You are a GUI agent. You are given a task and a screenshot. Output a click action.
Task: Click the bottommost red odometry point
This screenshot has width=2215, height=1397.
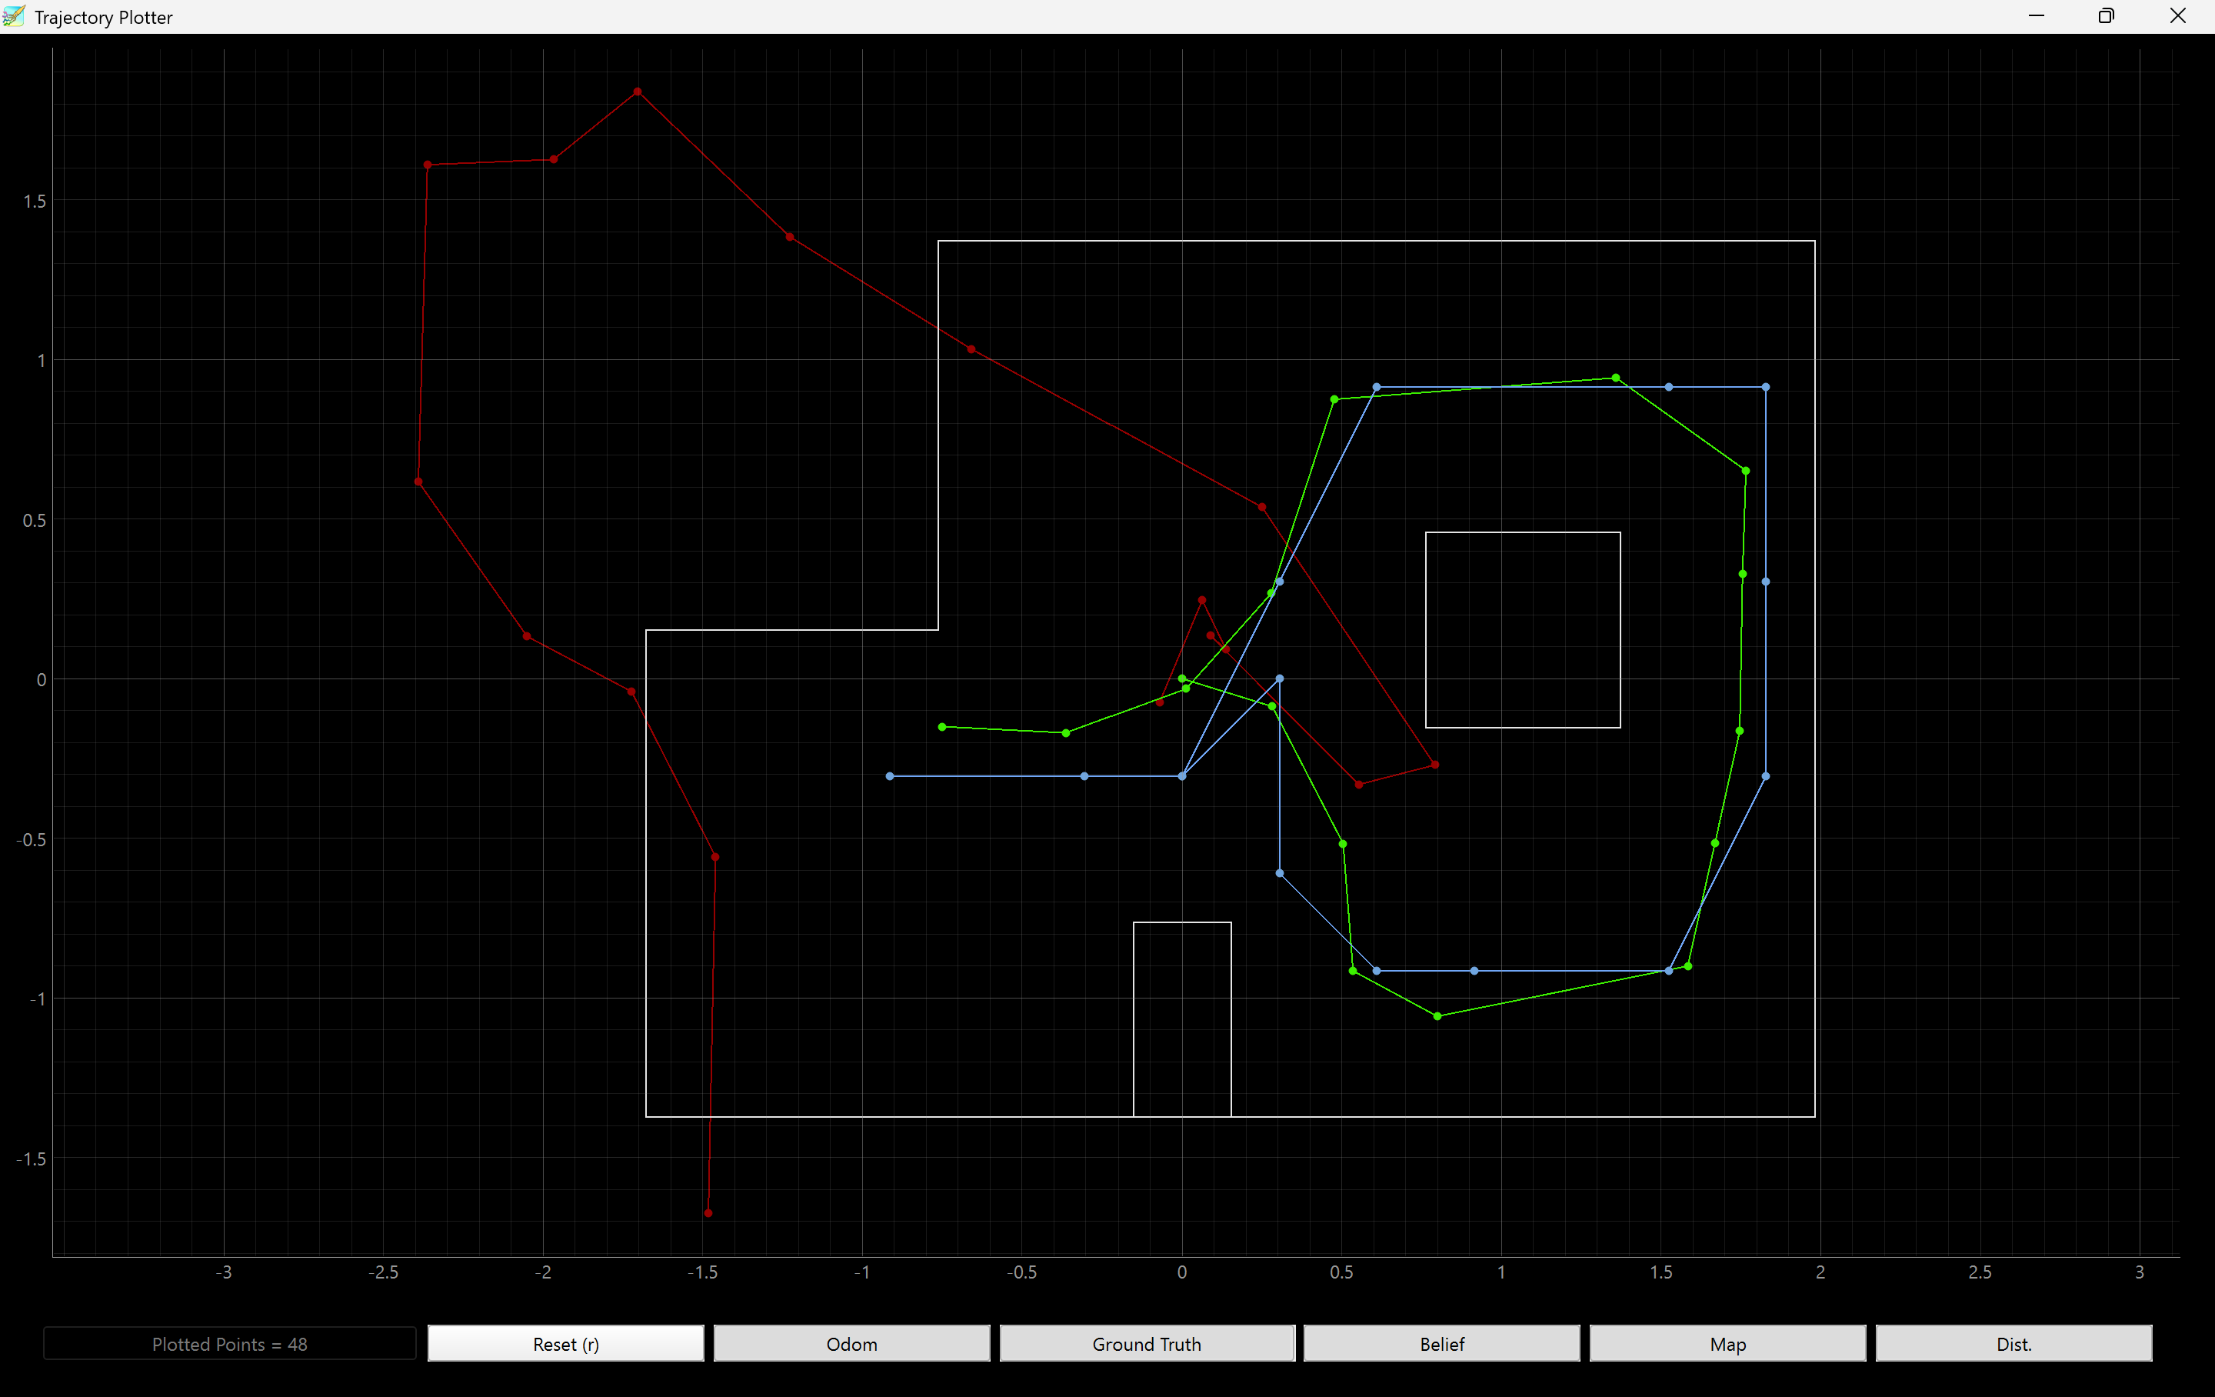(708, 1213)
